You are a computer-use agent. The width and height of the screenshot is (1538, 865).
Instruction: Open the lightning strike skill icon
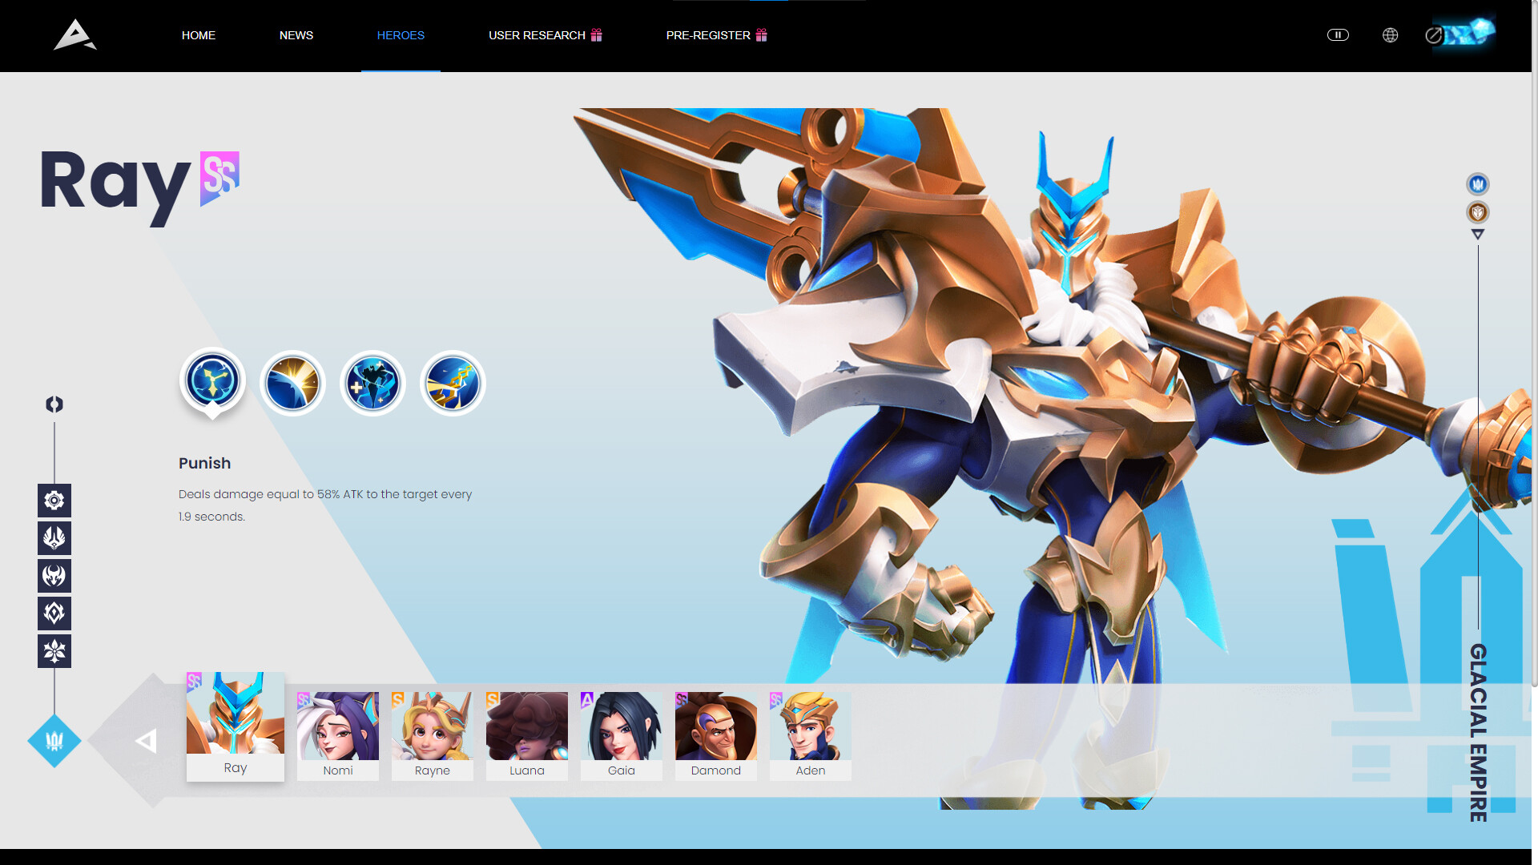pos(452,383)
